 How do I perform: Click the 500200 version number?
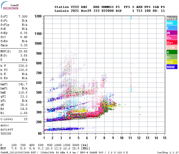coord(6,134)
